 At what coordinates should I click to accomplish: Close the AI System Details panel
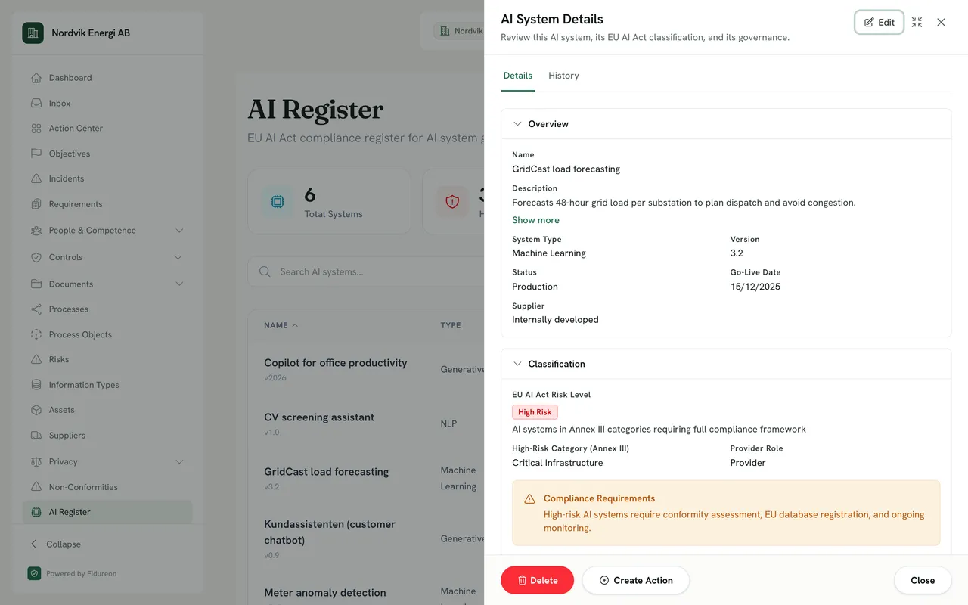[941, 22]
